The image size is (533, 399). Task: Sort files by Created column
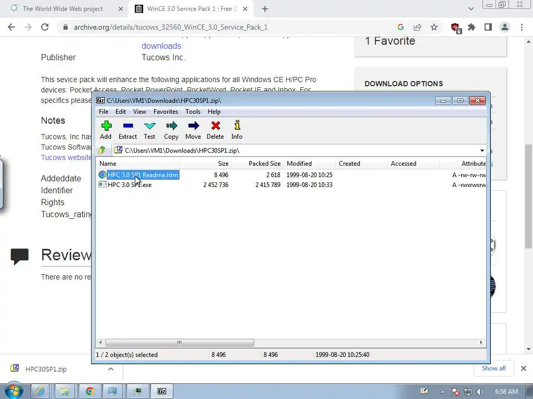(361, 164)
